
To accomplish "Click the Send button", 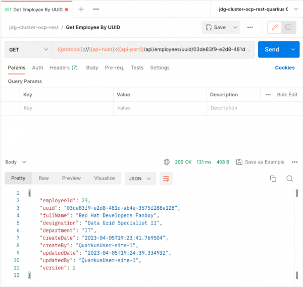I will (x=272, y=50).
